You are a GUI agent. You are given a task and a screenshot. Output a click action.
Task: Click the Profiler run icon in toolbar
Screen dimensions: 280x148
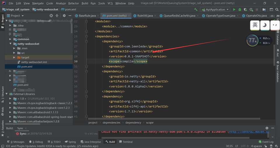pyautogui.click(x=251, y=9)
